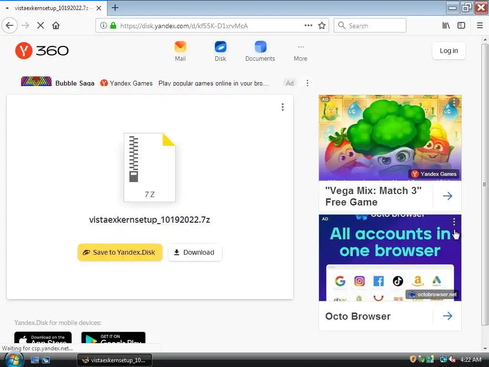Open Yandex Documents service
This screenshot has width=489, height=367.
[x=260, y=52]
